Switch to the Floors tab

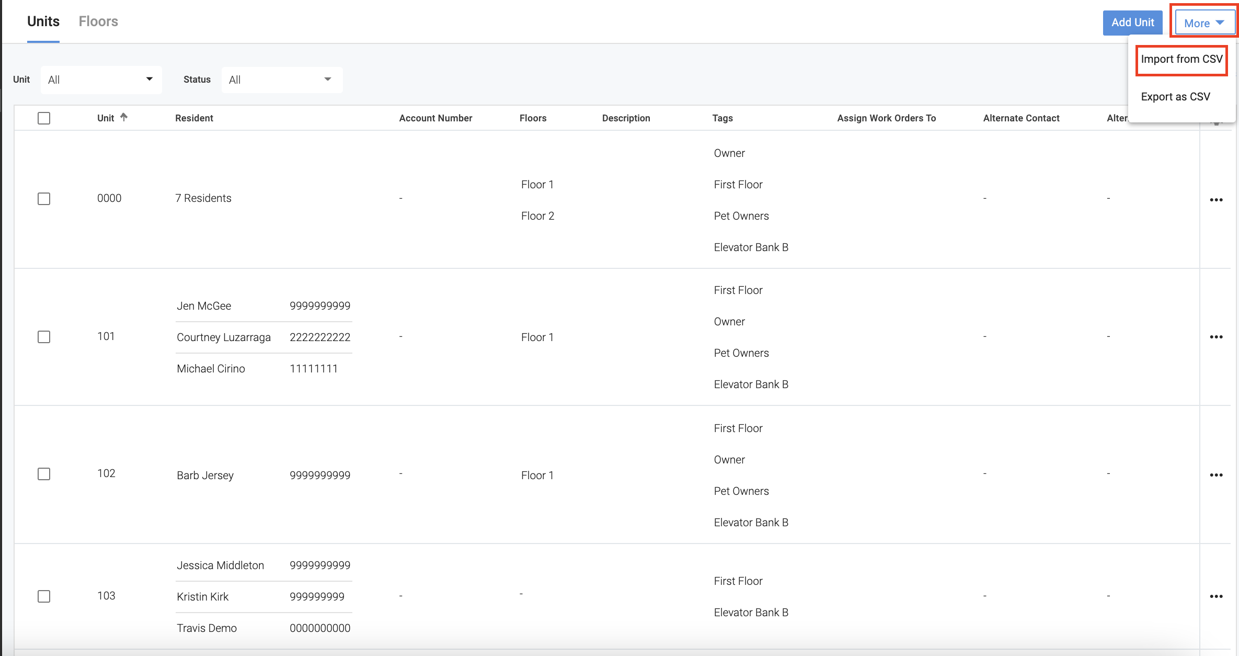click(98, 21)
